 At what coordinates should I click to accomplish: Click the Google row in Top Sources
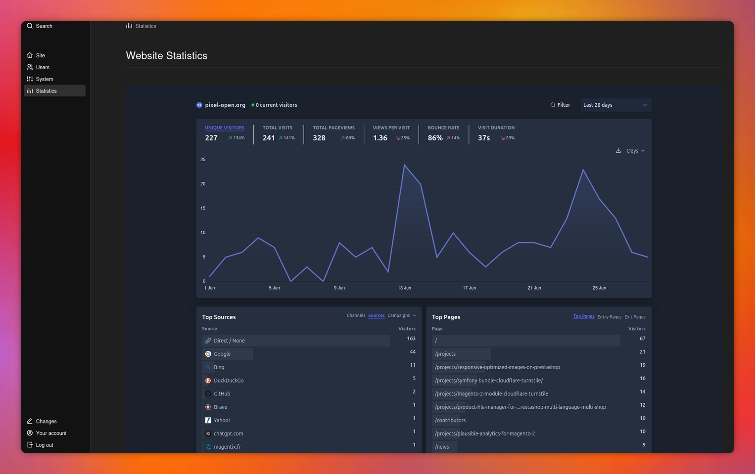222,354
